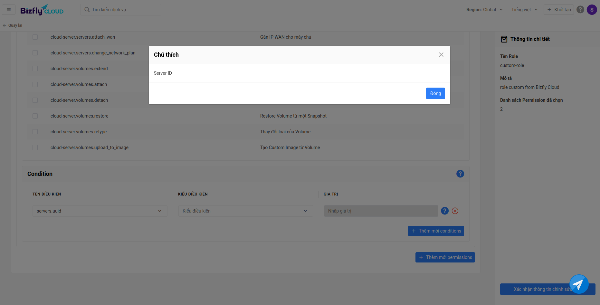The width and height of the screenshot is (600, 305).
Task: Remove the servers.uuid condition row
Action: pyautogui.click(x=455, y=211)
